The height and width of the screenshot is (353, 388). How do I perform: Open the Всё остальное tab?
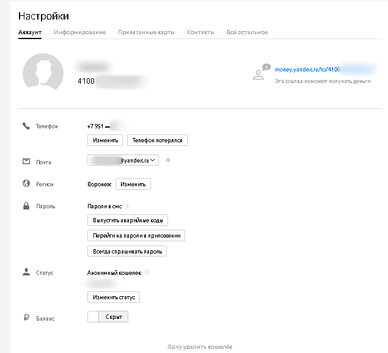pyautogui.click(x=247, y=32)
